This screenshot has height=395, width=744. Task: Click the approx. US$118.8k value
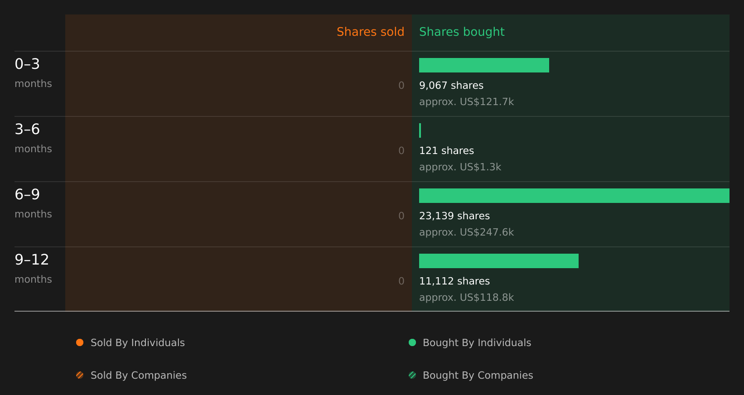[466, 298]
